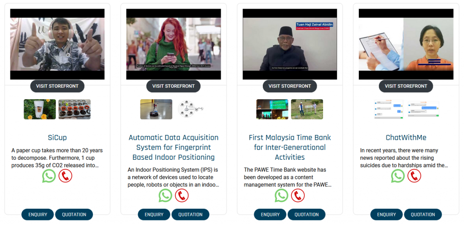View the robot on floor thumbnail
Image resolution: width=464 pixels, height=225 pixels.
[156, 109]
